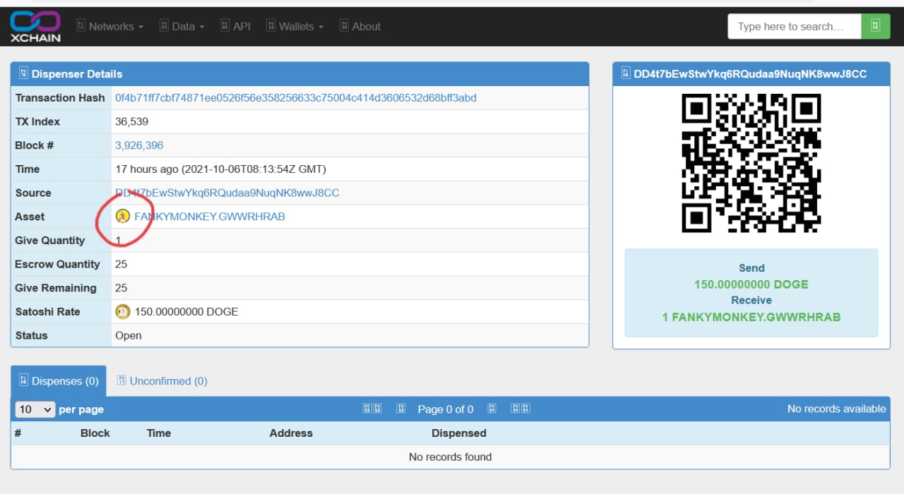Switch to the Dispenses (0) tab
Viewport: 904px width, 494px height.
click(59, 380)
